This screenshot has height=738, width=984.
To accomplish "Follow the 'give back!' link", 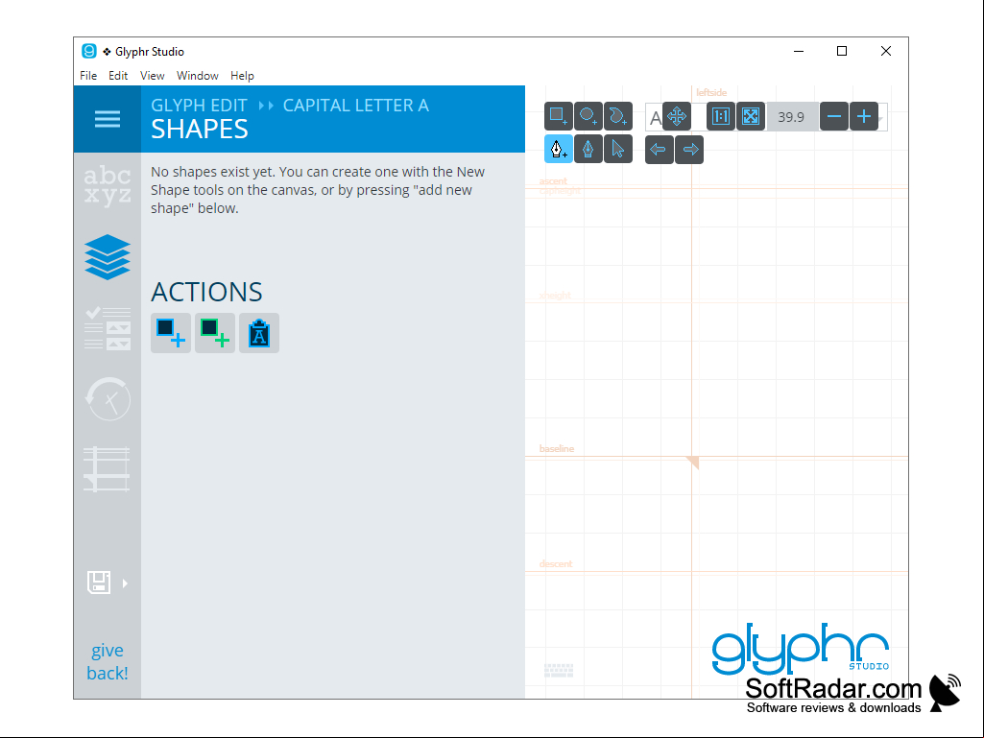I will tap(108, 661).
